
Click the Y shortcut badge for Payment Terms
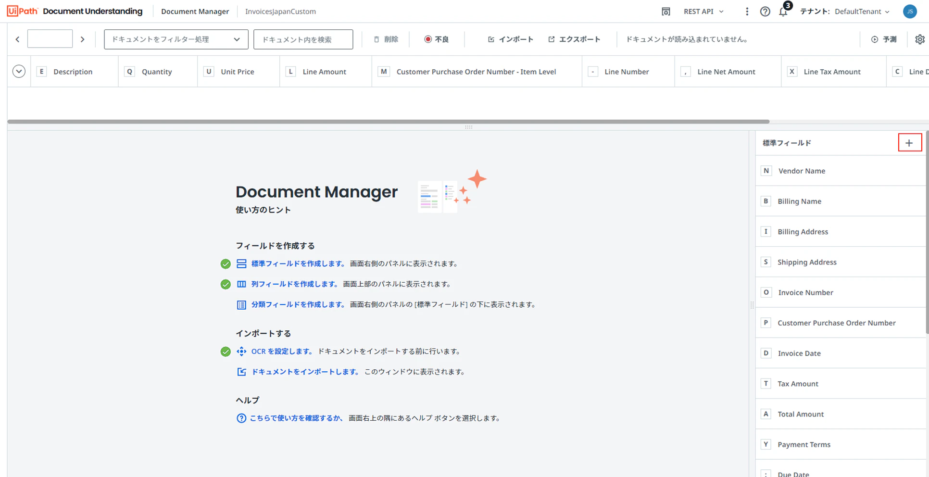click(766, 444)
